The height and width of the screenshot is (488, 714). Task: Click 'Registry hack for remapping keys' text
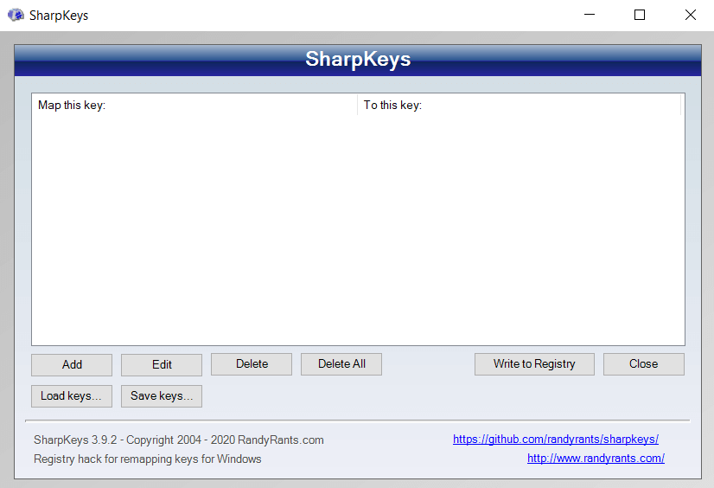pos(148,459)
